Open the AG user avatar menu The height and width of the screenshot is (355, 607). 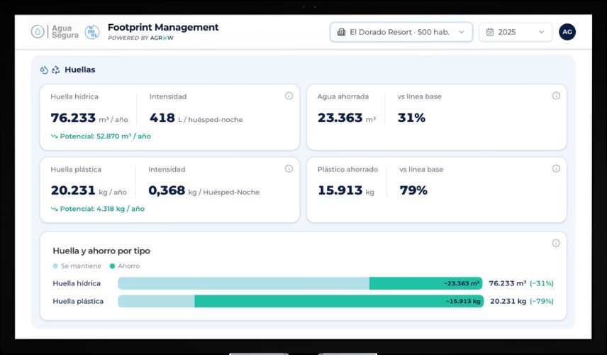[x=567, y=32]
